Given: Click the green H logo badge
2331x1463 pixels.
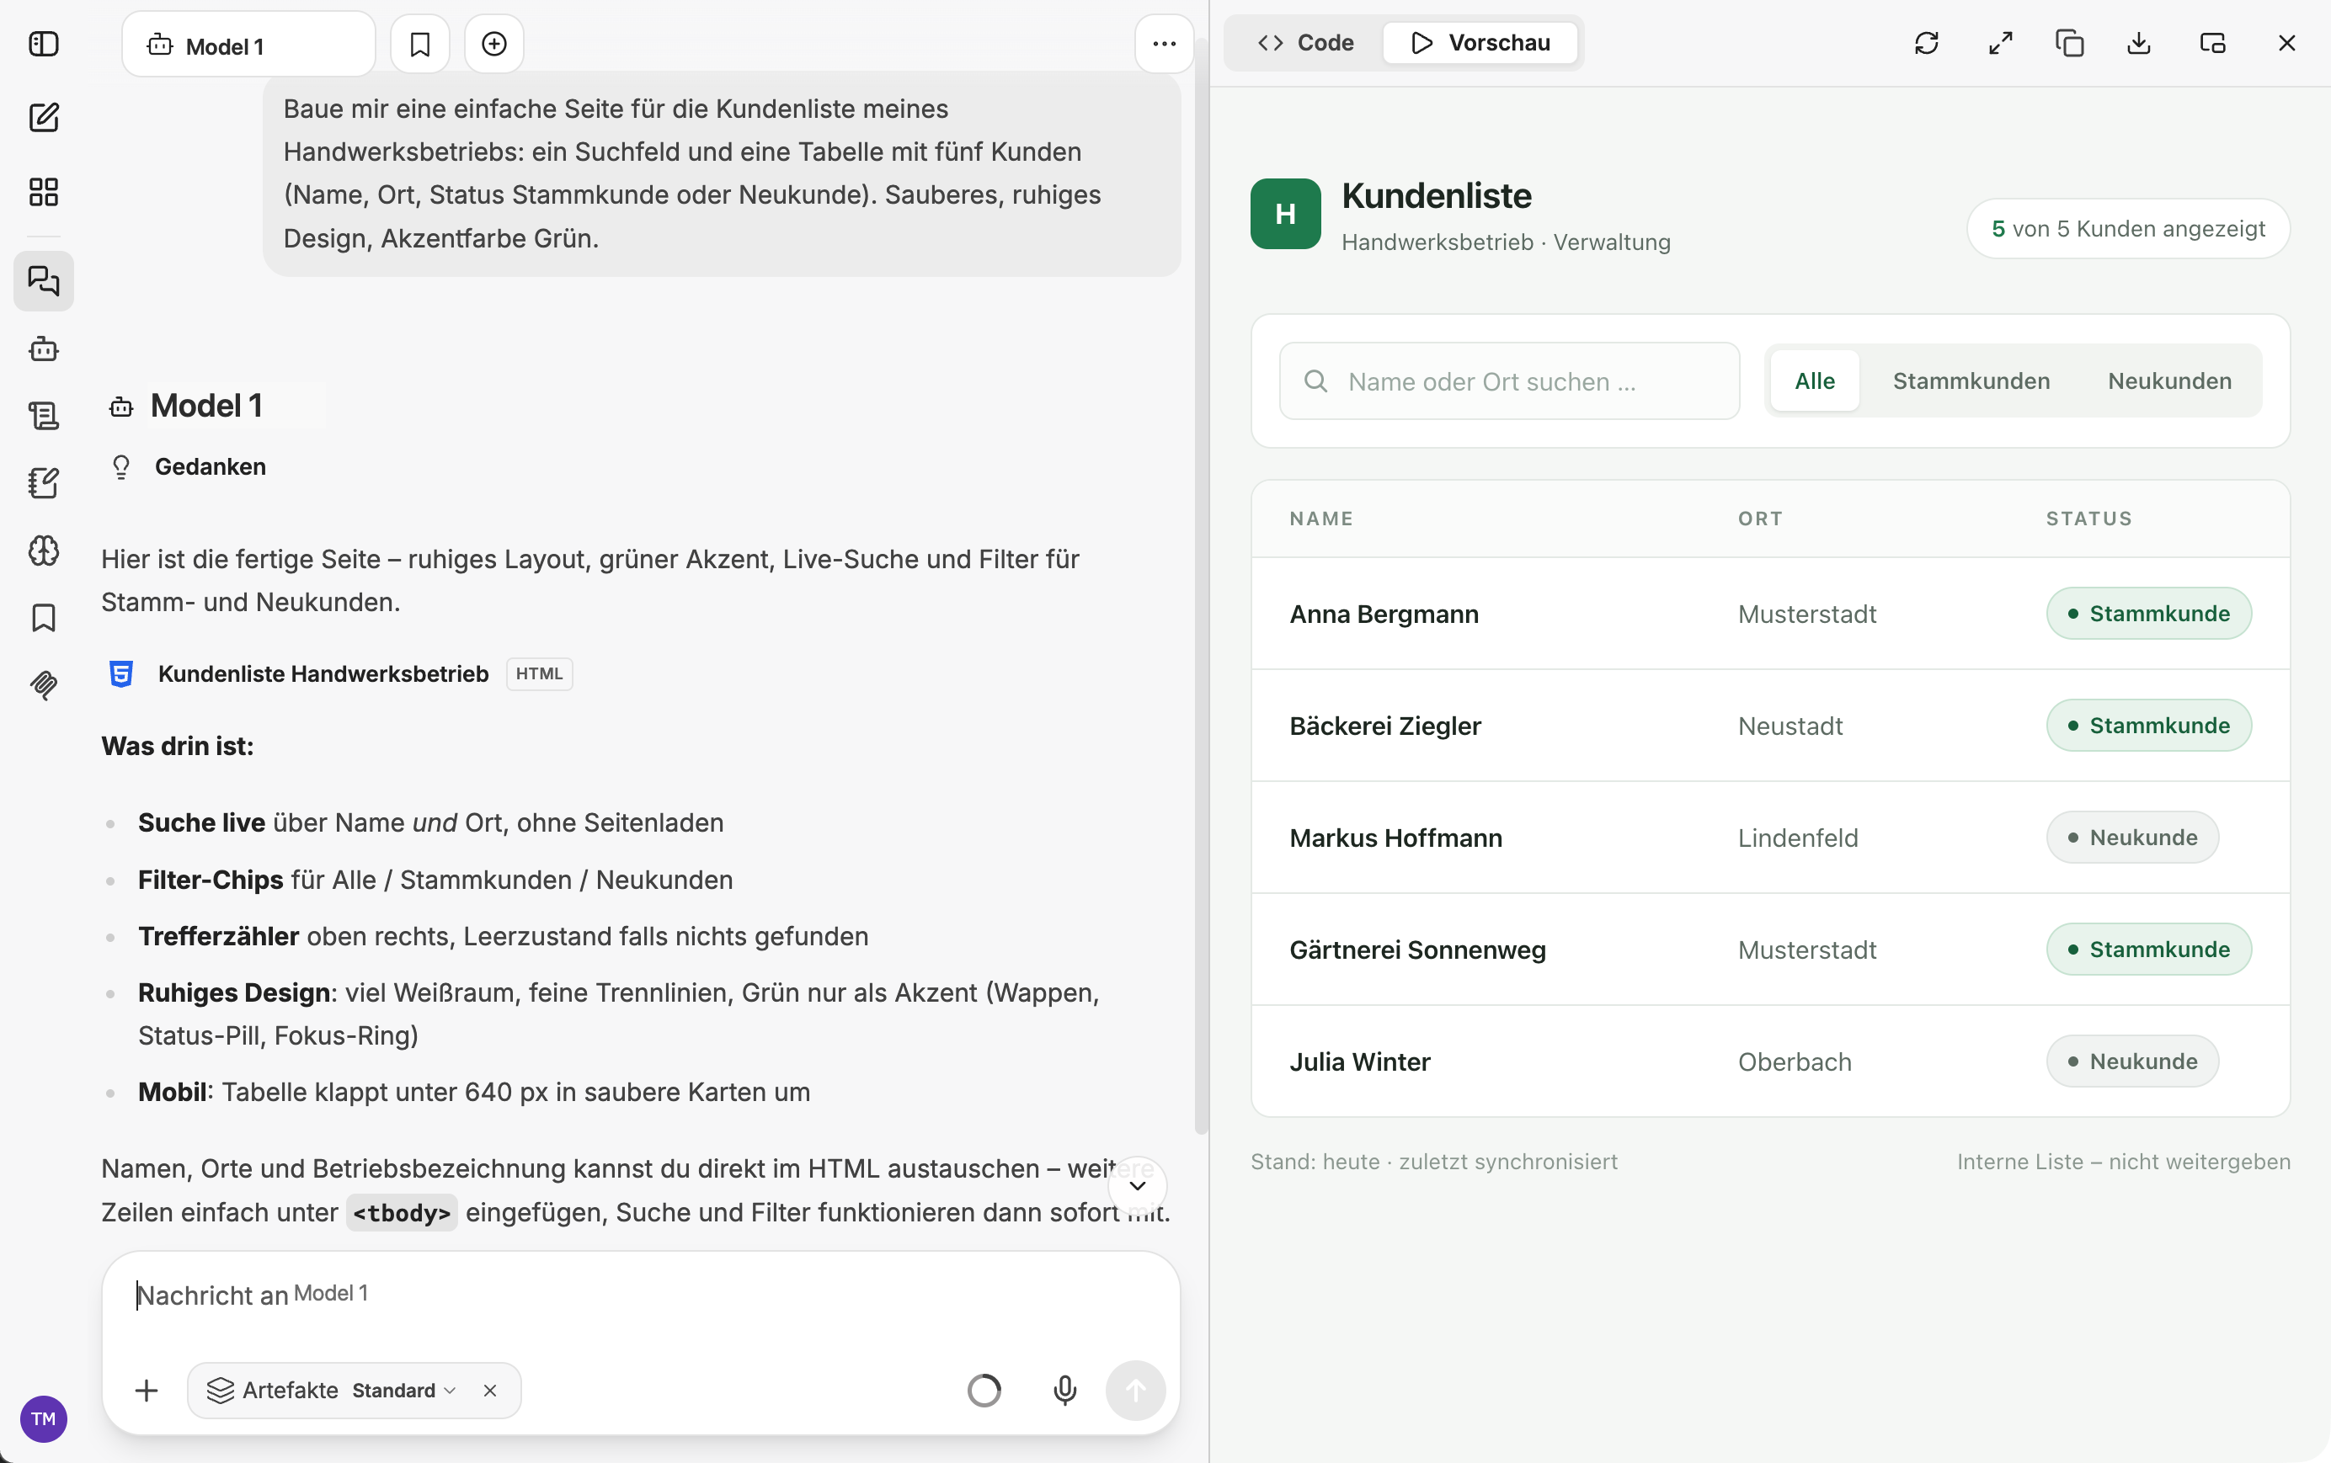Looking at the screenshot, I should [x=1286, y=214].
